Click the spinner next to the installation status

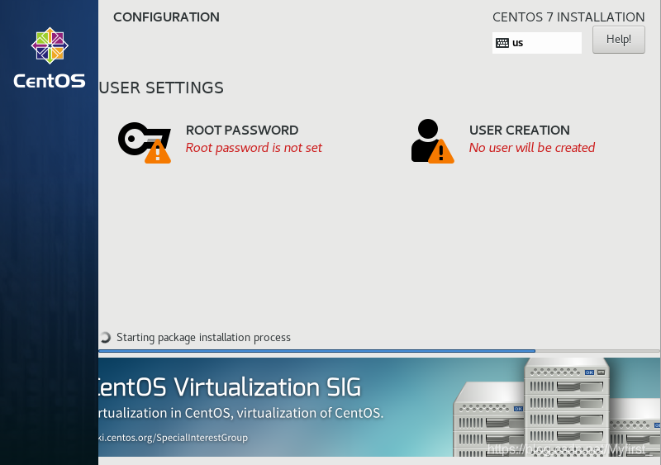pos(105,337)
